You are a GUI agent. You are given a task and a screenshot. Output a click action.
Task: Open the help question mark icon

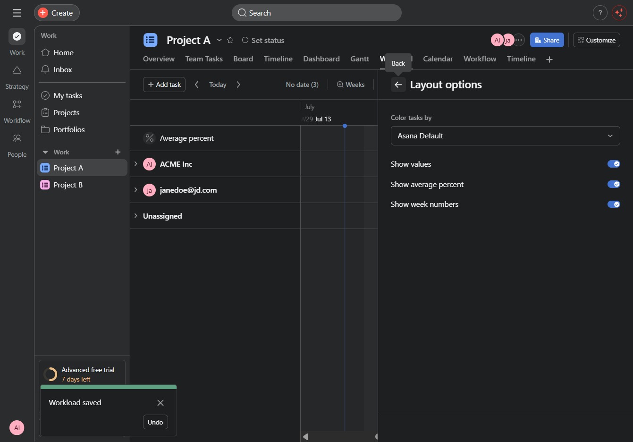600,13
